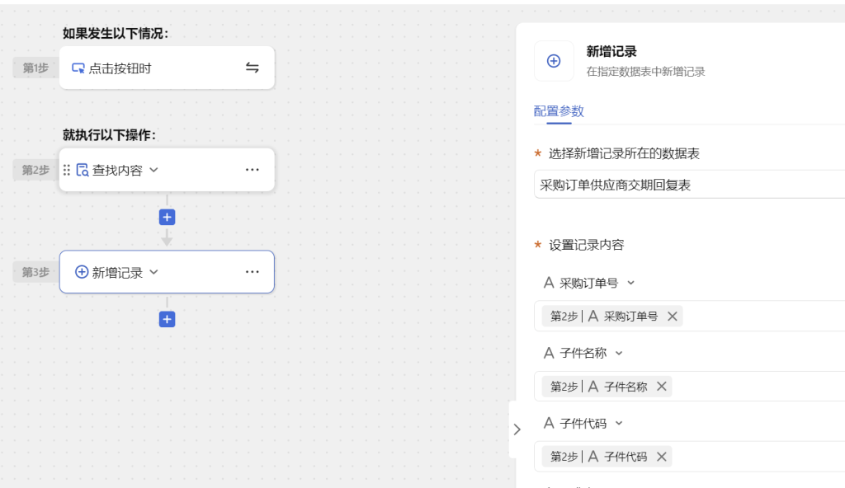The width and height of the screenshot is (845, 488).
Task: Open the 采购订单号 field dropdown
Action: (631, 283)
